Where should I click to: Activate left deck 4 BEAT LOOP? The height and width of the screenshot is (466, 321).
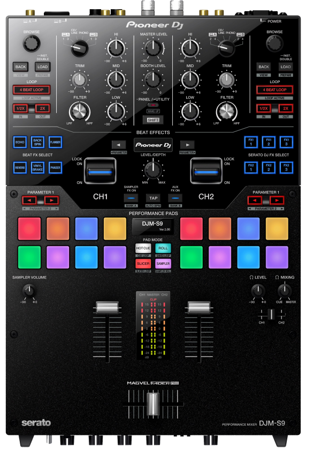tap(32, 90)
